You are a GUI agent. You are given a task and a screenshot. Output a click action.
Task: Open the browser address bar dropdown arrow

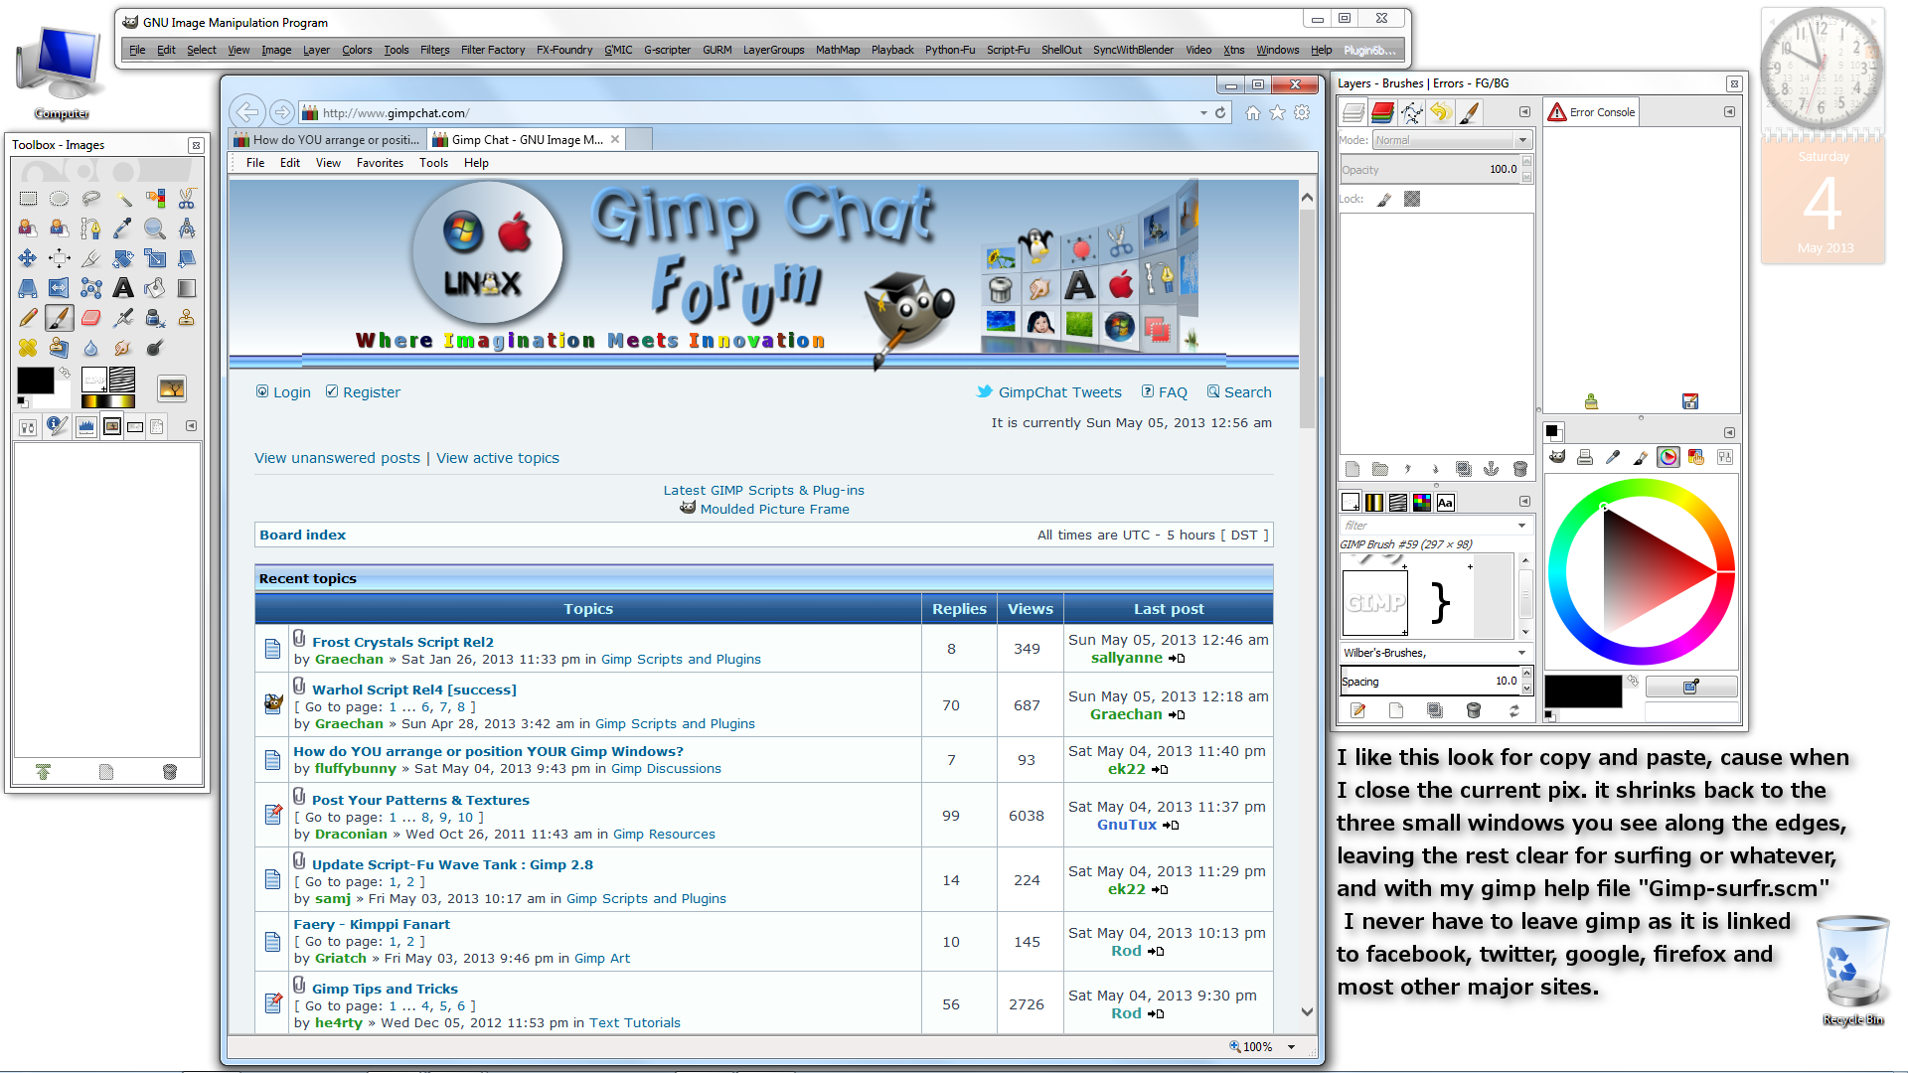point(1203,113)
